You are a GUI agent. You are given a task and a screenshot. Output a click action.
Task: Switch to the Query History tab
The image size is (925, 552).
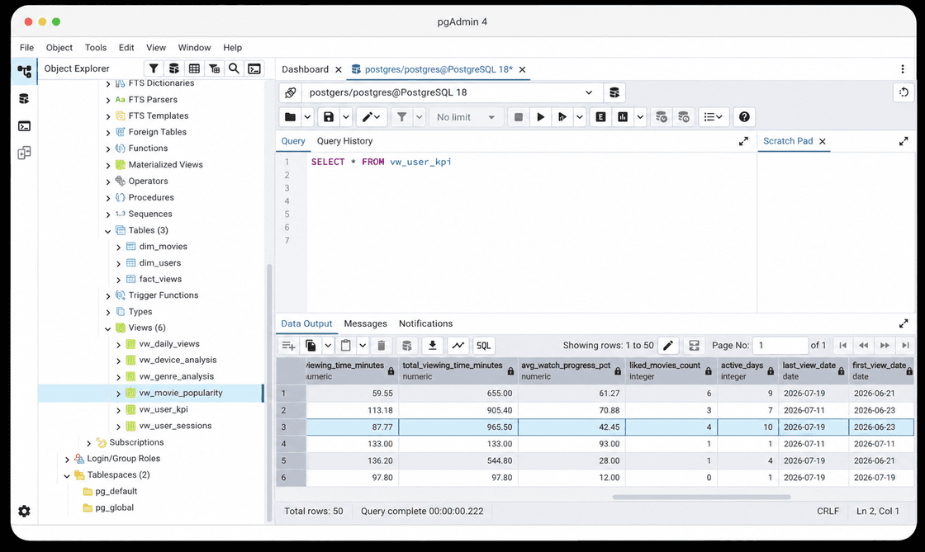pos(344,141)
